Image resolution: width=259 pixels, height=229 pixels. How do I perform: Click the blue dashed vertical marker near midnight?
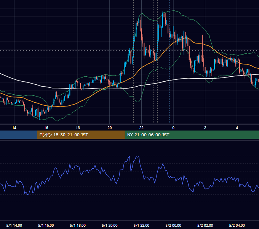tap(169, 61)
